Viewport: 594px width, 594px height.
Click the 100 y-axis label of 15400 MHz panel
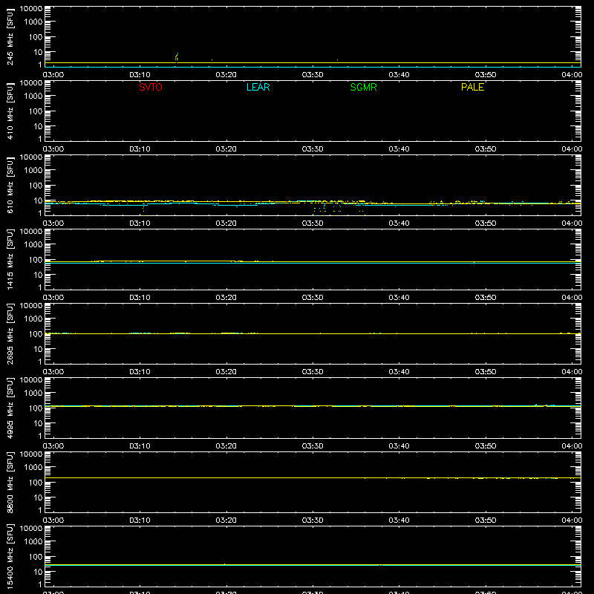coord(36,557)
